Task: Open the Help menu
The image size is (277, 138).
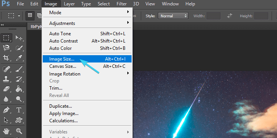Action: [x=190, y=4]
